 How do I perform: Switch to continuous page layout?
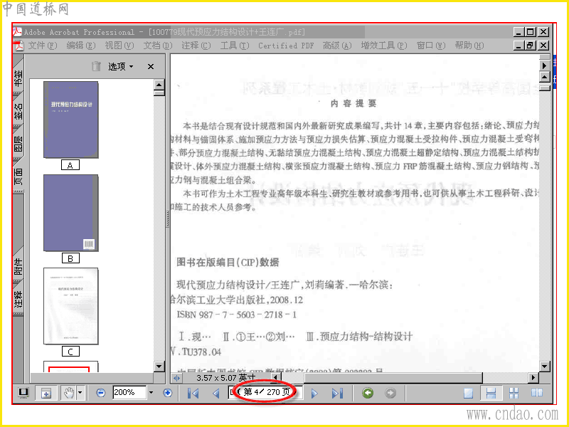coord(491,394)
